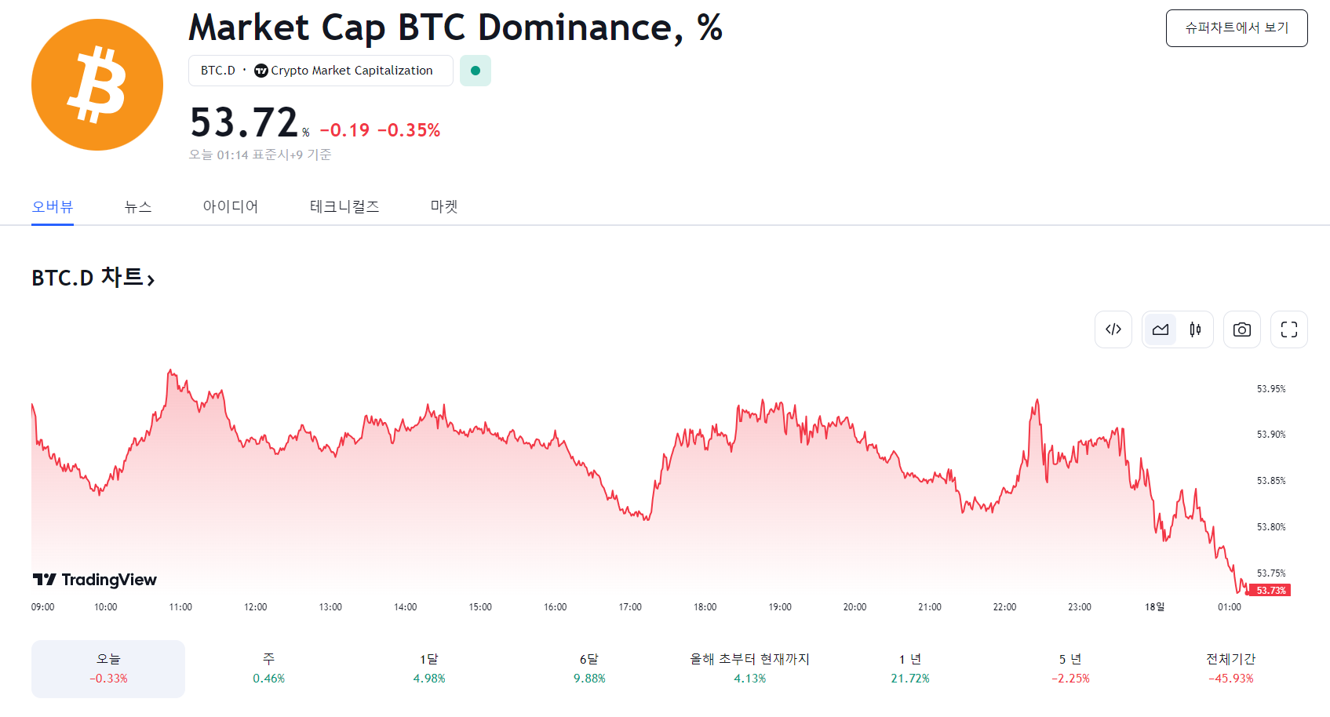Switch to candlestick chart style icon
This screenshot has width=1330, height=717.
tap(1194, 329)
